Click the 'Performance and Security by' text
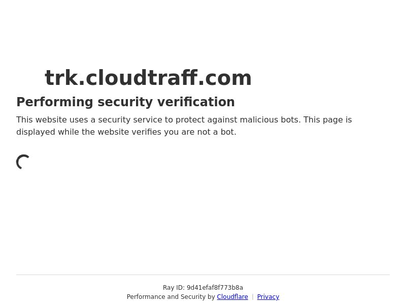This screenshot has width=406, height=305. [171, 297]
